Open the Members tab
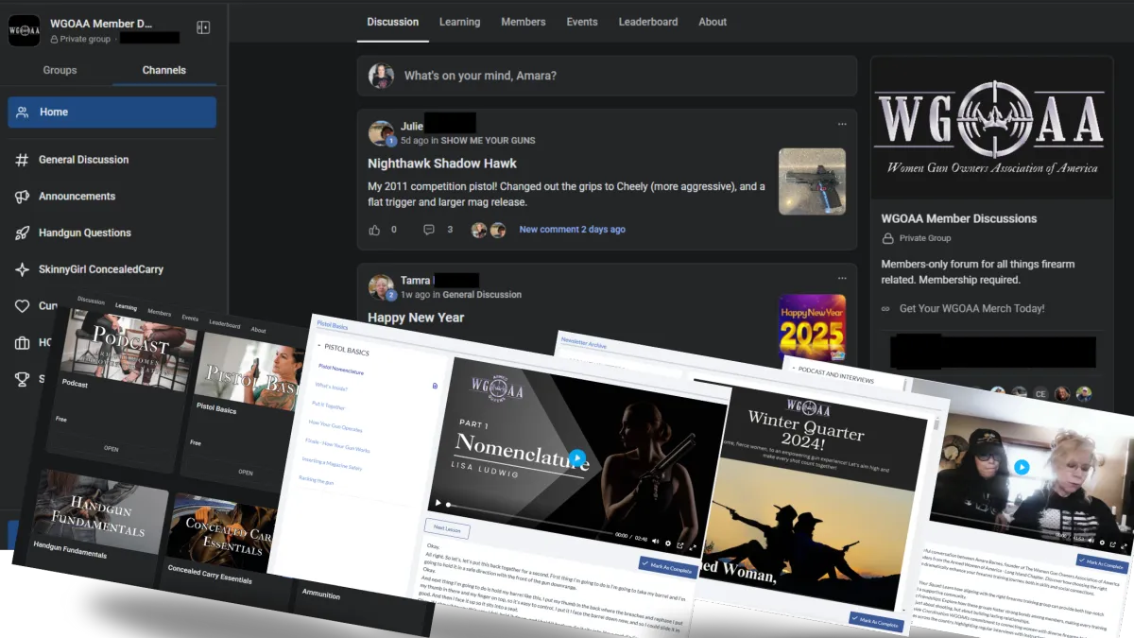This screenshot has width=1134, height=638. pos(523,22)
